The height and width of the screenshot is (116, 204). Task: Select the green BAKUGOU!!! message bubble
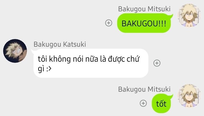click(144, 23)
